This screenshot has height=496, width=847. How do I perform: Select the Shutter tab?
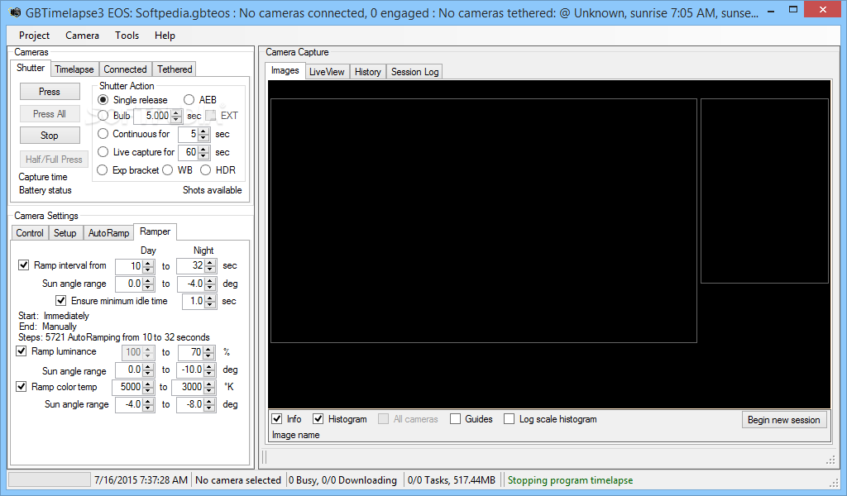pos(31,68)
